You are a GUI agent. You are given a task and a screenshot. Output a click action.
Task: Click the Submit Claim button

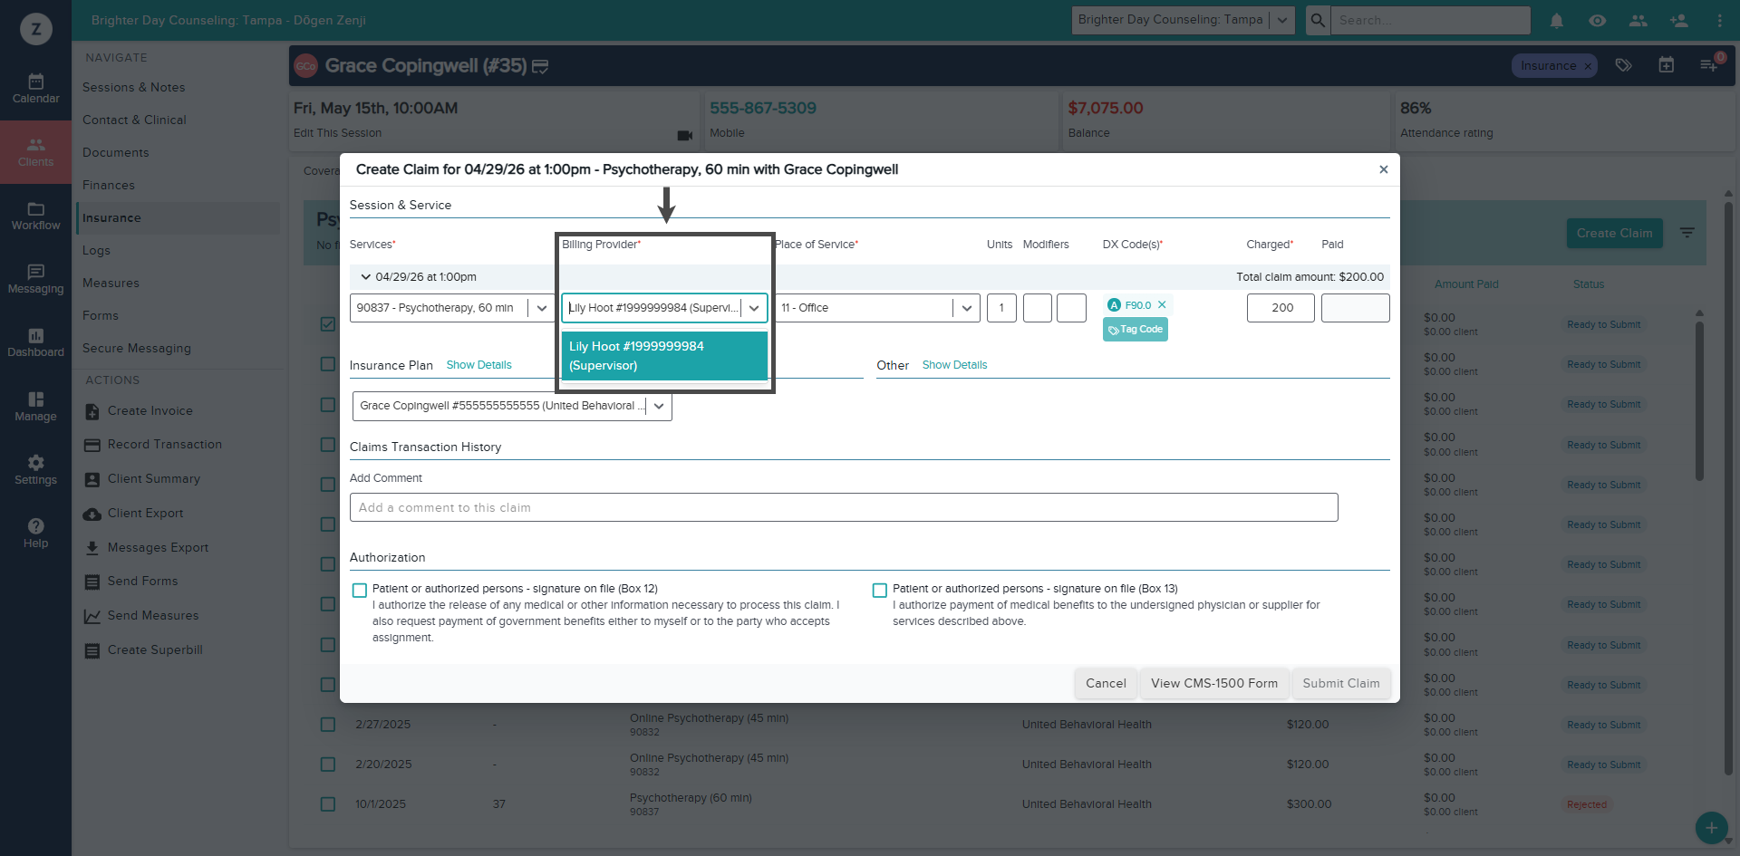click(1341, 684)
